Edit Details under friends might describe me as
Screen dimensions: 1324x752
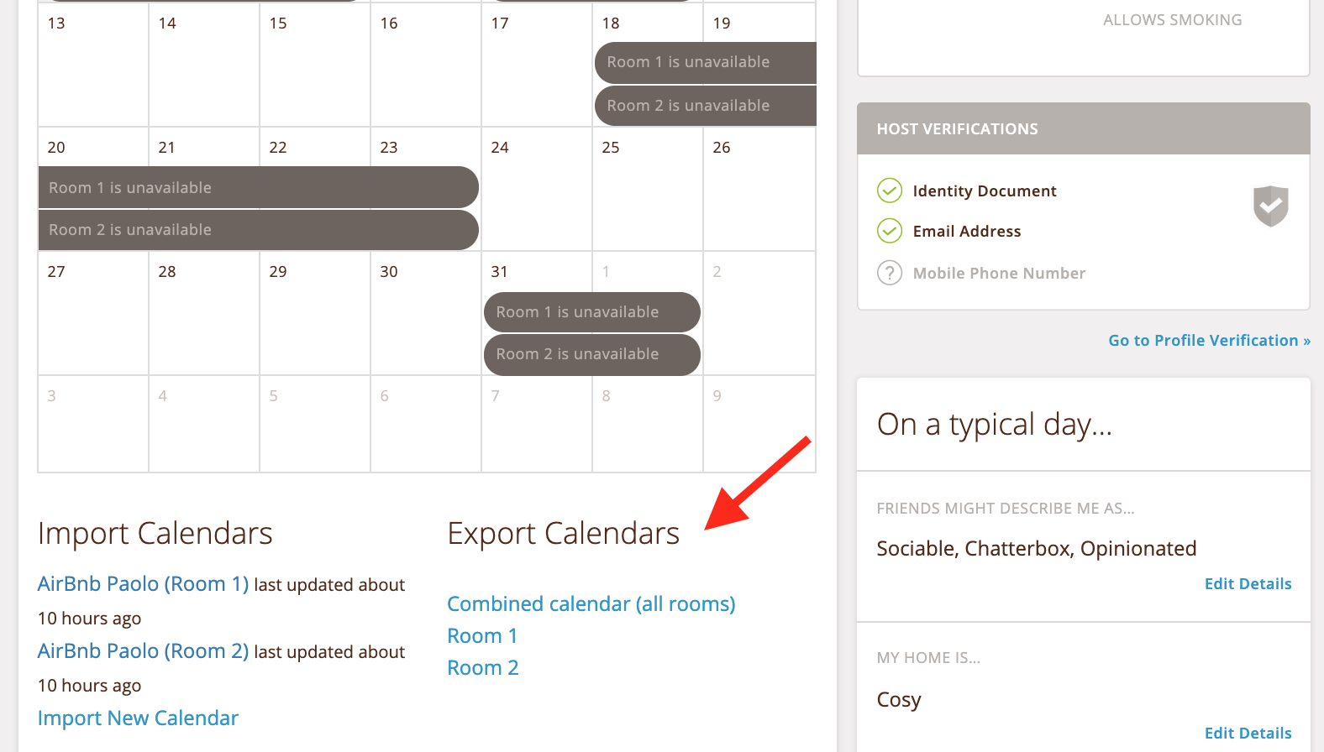click(1248, 583)
